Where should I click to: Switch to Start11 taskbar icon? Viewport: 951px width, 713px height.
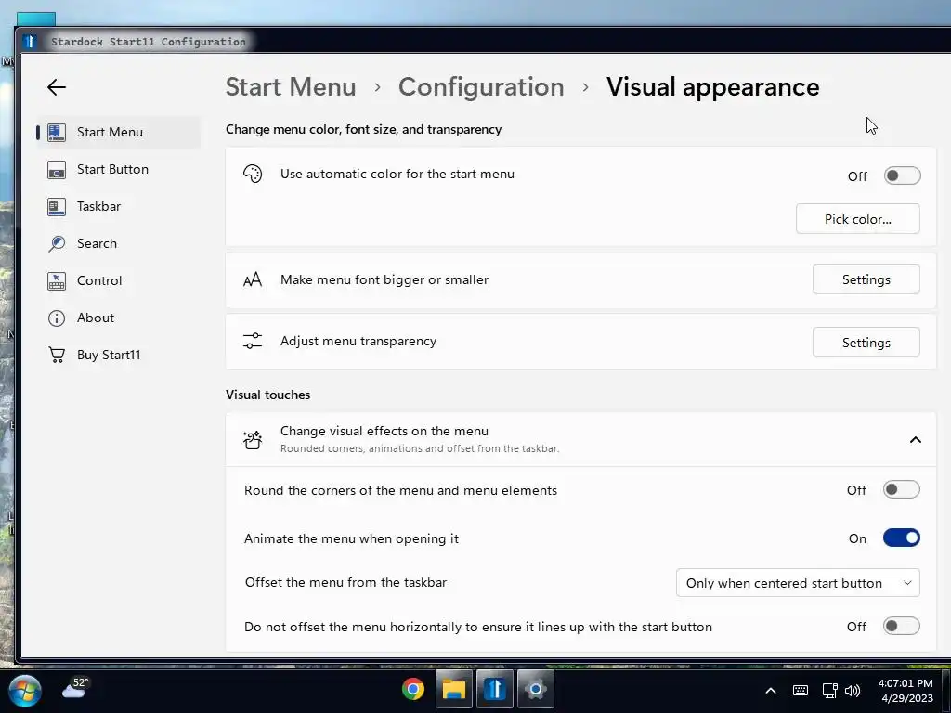495,690
